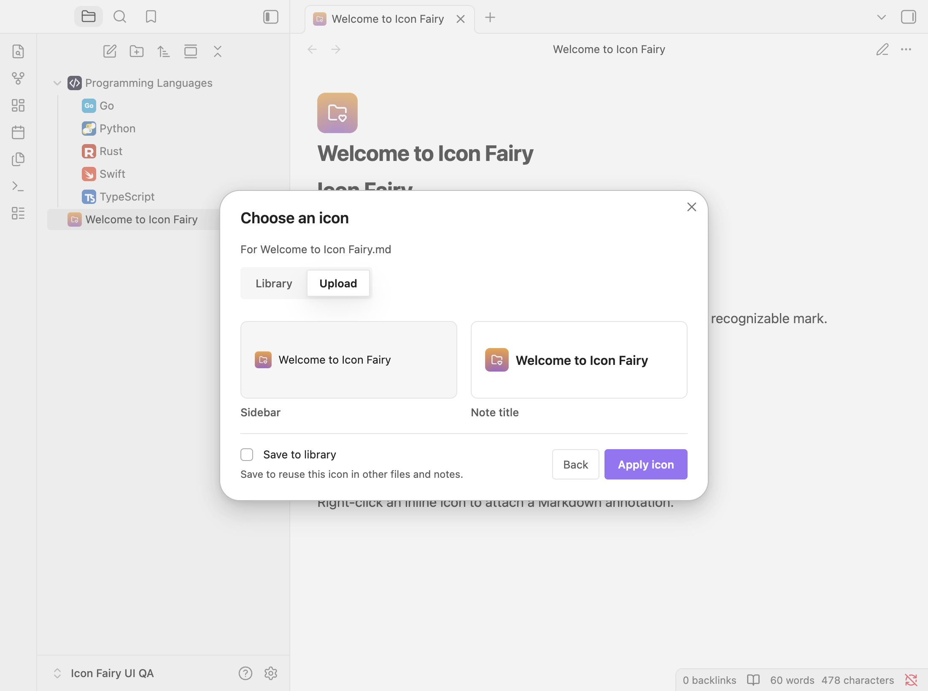The width and height of the screenshot is (928, 691).
Task: Collapse the Programming Languages folder
Action: pos(57,83)
